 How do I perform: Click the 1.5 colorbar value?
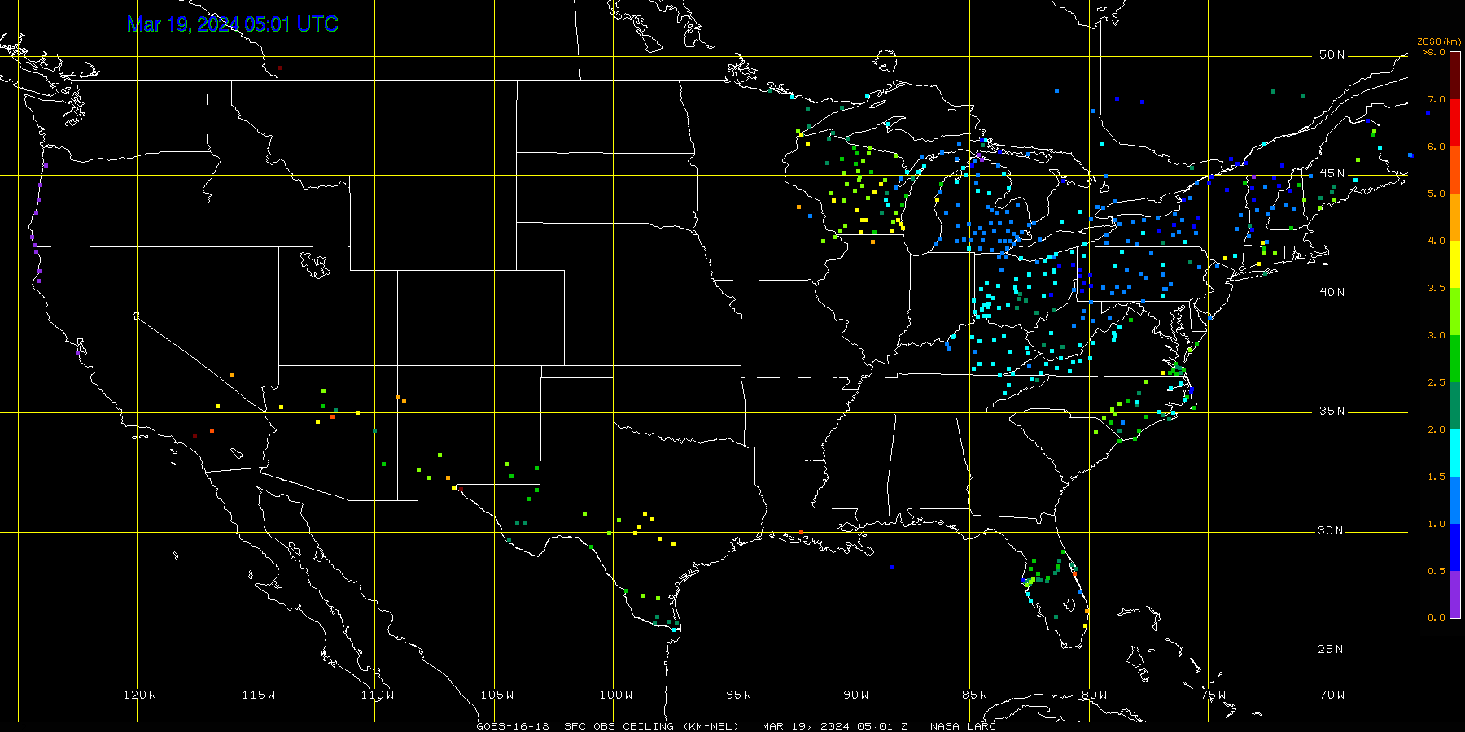(1437, 477)
